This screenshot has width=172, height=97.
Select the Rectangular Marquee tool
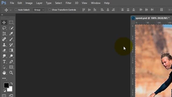pyautogui.click(x=11, y=22)
